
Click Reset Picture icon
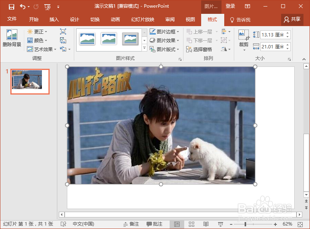tap(63, 49)
